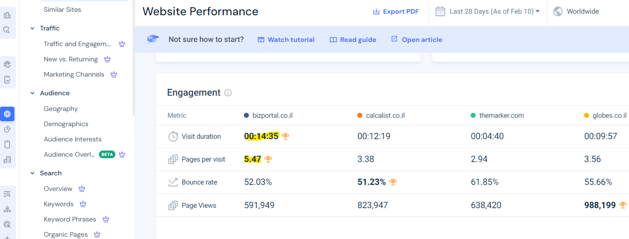The height and width of the screenshot is (239, 629).
Task: Click the trophy icon beside 00:14:35
Action: tap(286, 136)
